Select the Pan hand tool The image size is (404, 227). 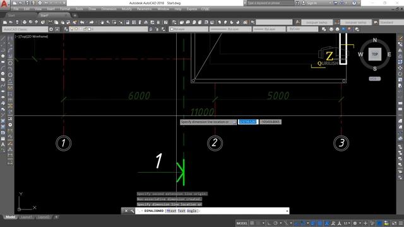pos(102,23)
